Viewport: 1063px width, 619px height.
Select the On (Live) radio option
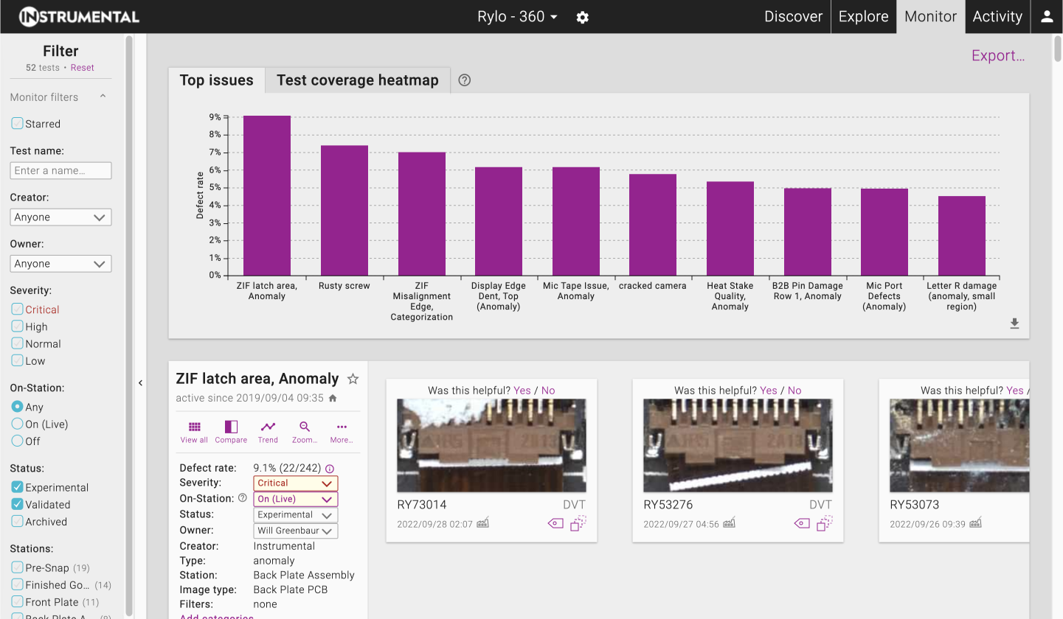pyautogui.click(x=18, y=424)
